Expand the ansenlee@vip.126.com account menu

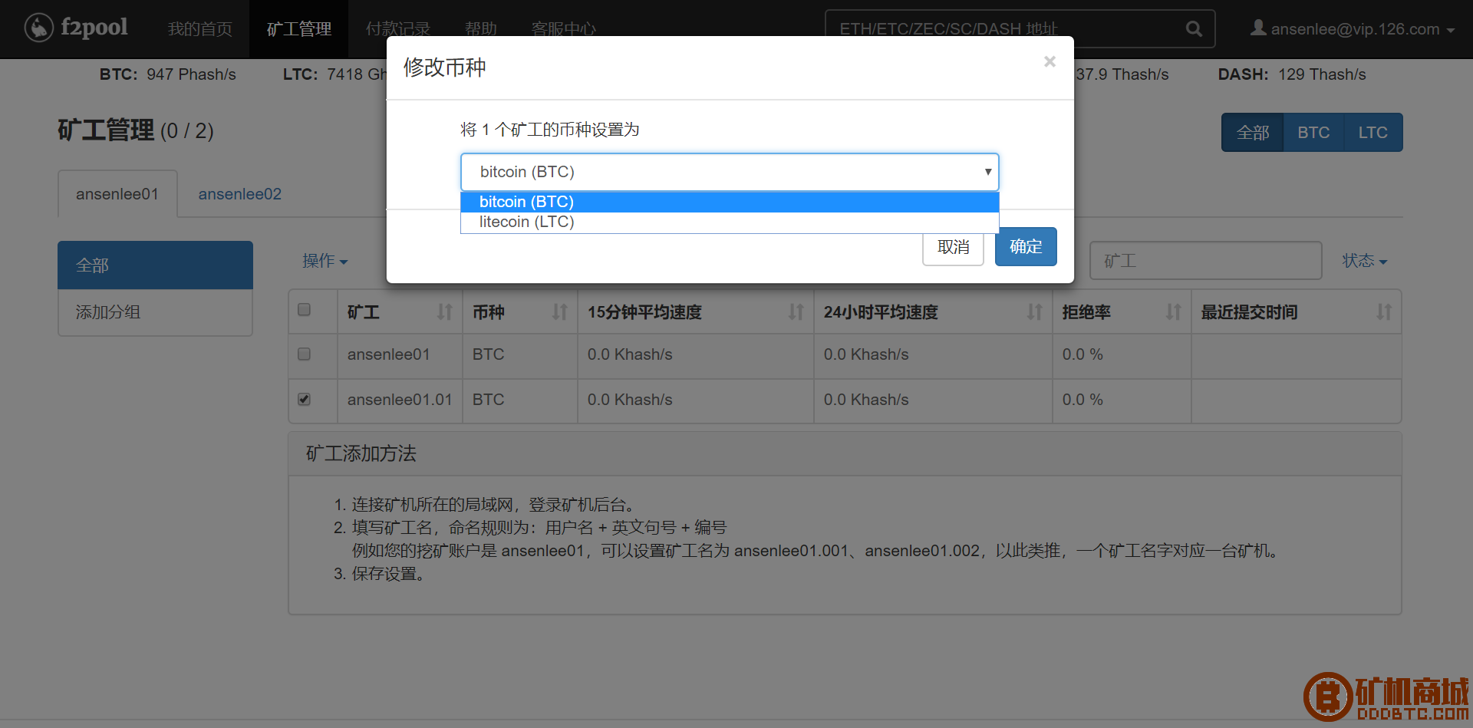click(x=1353, y=29)
